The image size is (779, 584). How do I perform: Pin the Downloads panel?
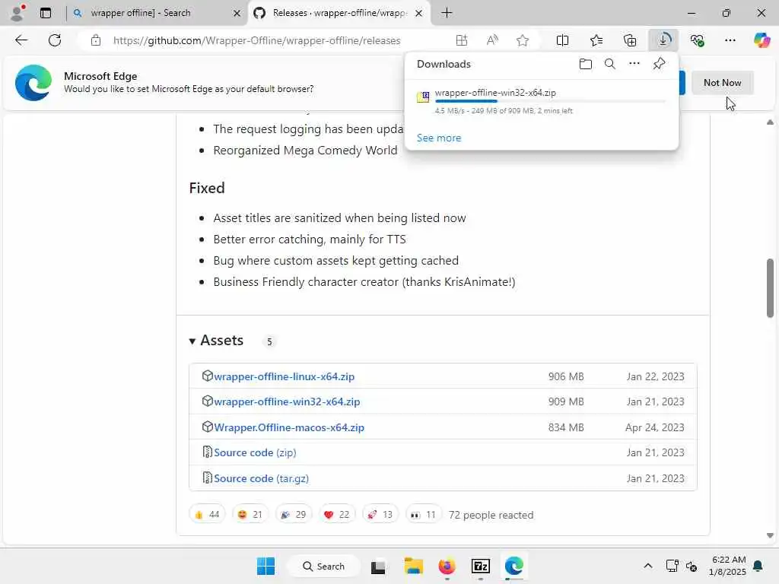pyautogui.click(x=659, y=64)
